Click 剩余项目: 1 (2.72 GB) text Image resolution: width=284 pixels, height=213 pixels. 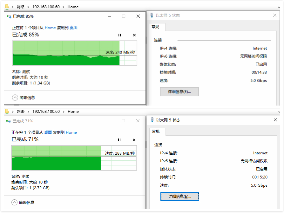[x=30, y=188]
